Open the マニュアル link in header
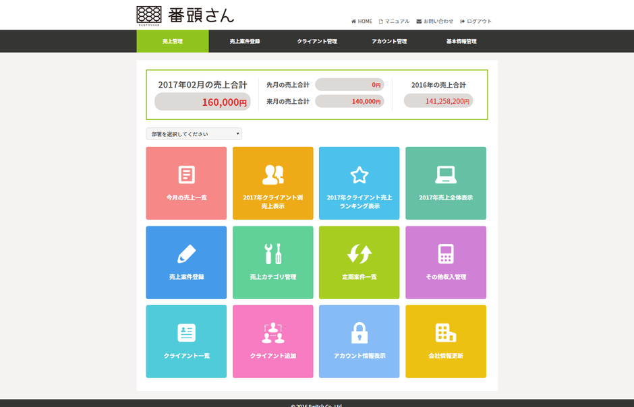The width and height of the screenshot is (634, 407). pyautogui.click(x=395, y=22)
